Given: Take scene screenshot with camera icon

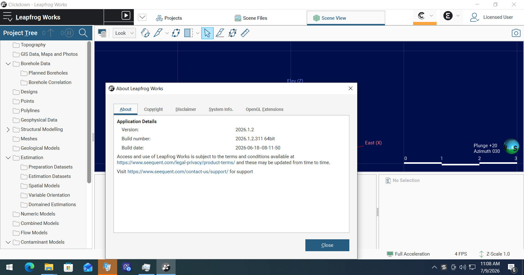Looking at the screenshot, I should point(516,33).
